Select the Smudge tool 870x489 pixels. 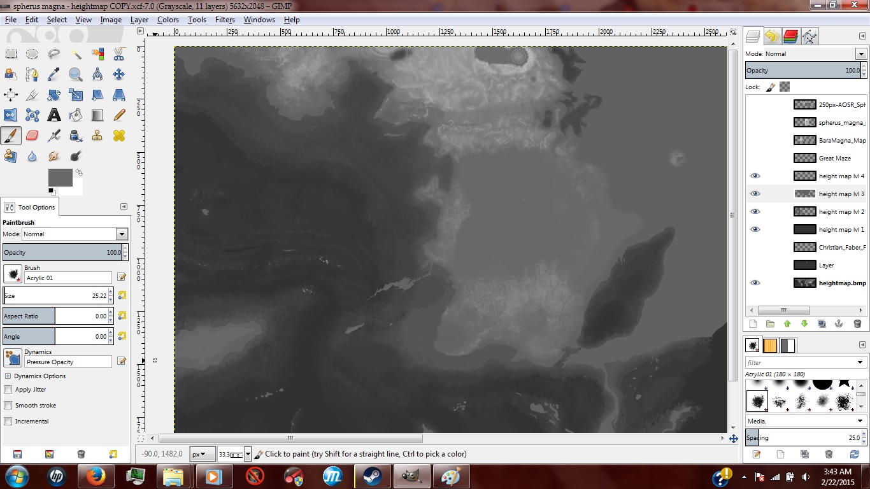tap(53, 156)
